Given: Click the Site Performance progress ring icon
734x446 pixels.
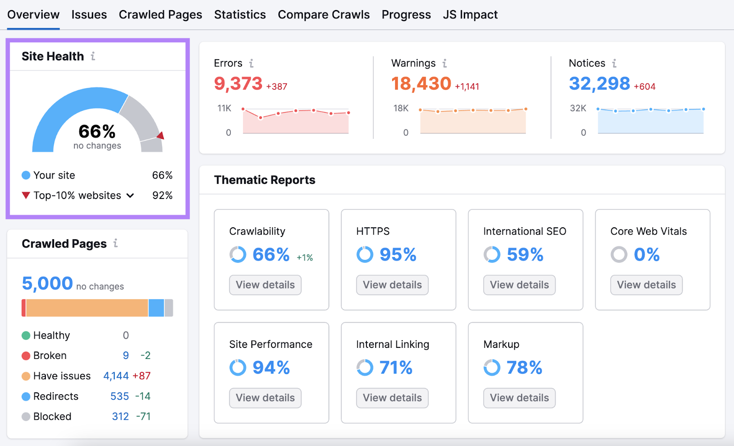Looking at the screenshot, I should click(x=238, y=368).
